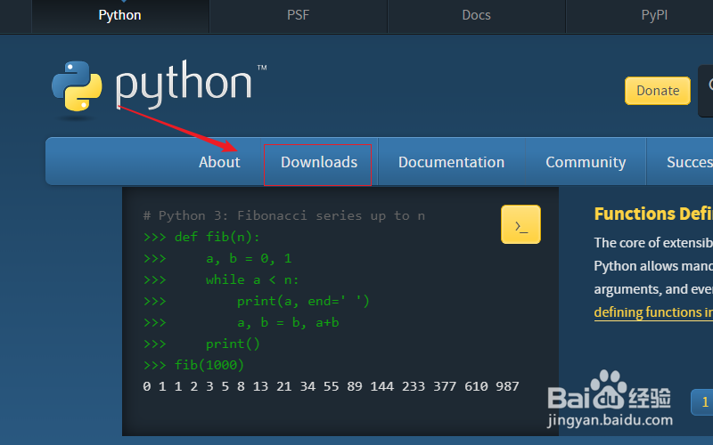Follow the 'defining functions' link
713x445 pixels.
pos(653,312)
